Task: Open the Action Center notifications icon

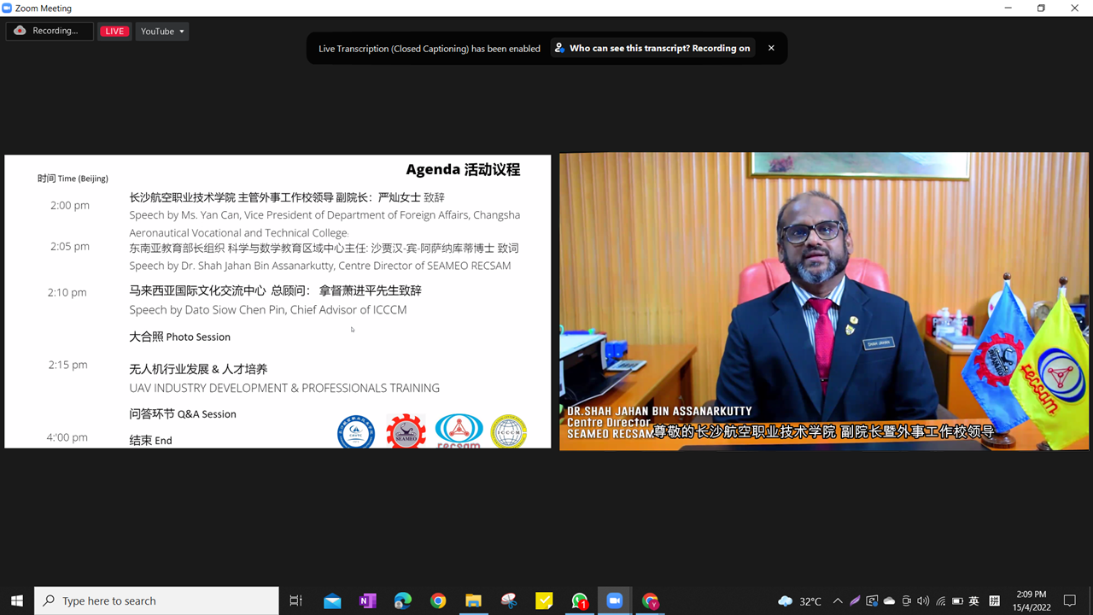Action: 1070,600
